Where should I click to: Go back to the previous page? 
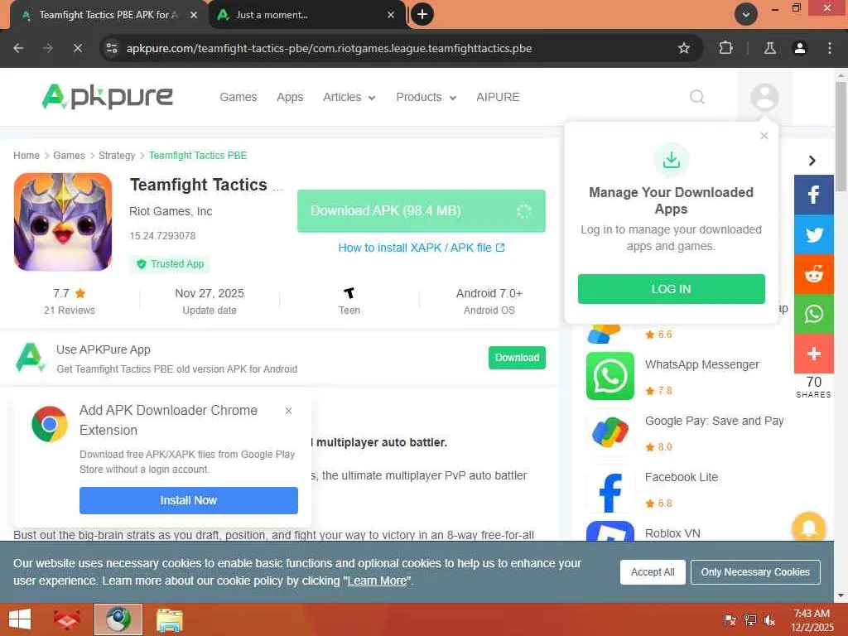(x=18, y=48)
